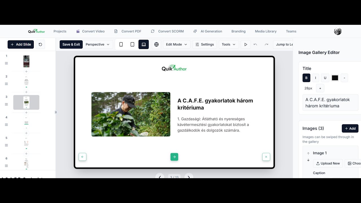This screenshot has width=361, height=203.
Task: Open the Perspective dropdown
Action: coord(98,45)
